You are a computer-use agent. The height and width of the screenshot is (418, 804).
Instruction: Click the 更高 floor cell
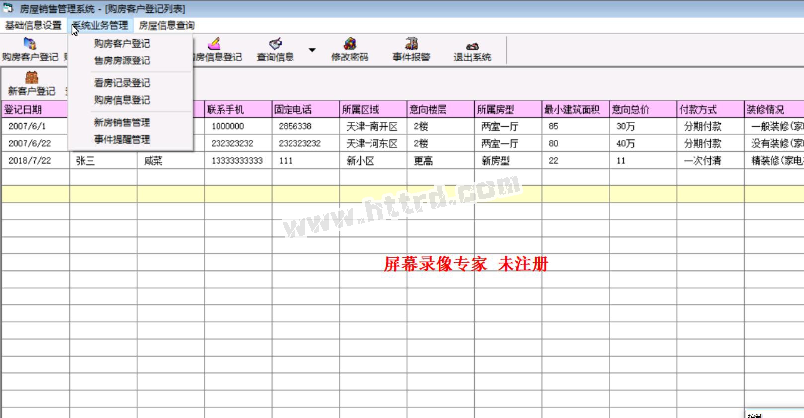tap(440, 160)
